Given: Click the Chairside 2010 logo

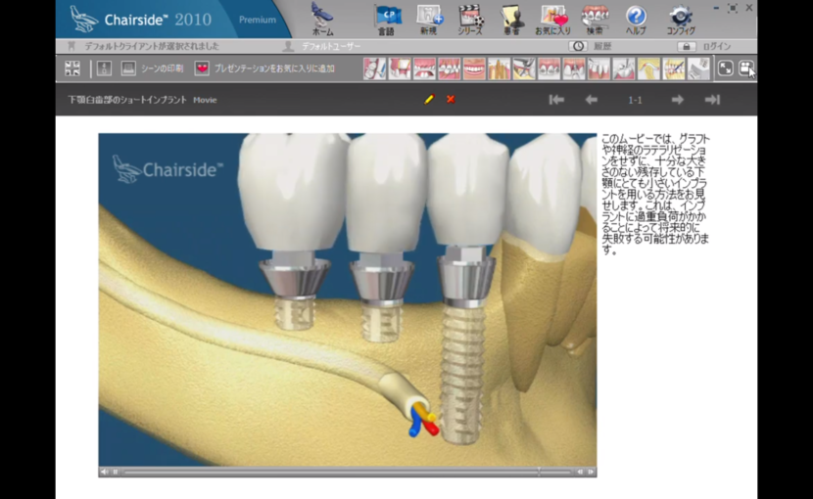Looking at the screenshot, I should (140, 20).
